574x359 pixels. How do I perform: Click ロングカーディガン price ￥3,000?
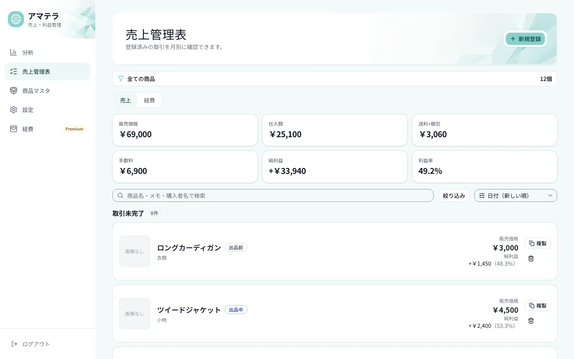pyautogui.click(x=505, y=248)
